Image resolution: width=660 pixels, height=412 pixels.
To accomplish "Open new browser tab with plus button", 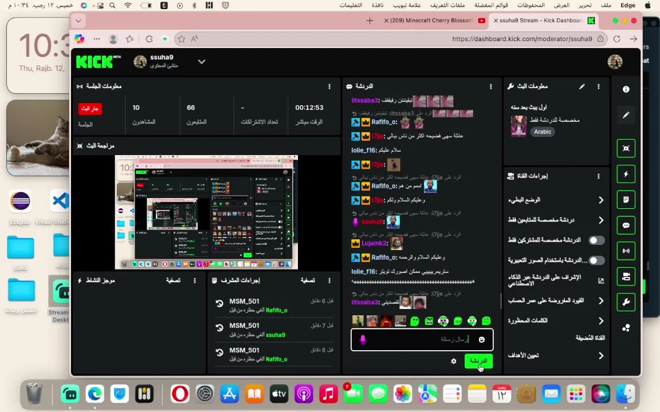I will click(370, 21).
